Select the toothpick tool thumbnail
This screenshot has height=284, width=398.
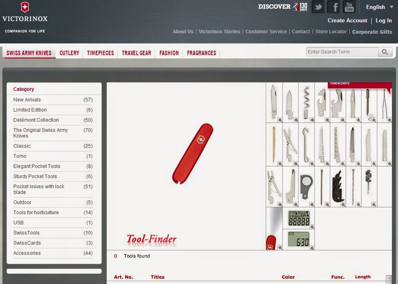point(274,145)
